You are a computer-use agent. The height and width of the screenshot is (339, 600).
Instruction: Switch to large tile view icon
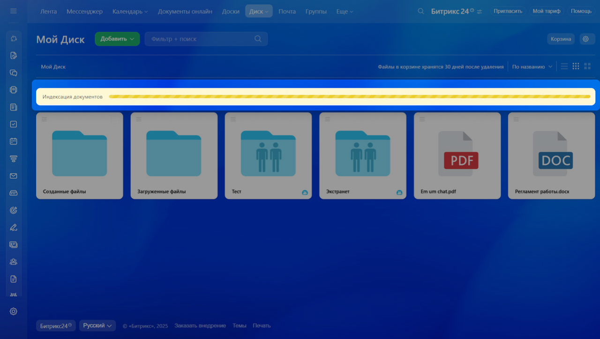coord(587,66)
